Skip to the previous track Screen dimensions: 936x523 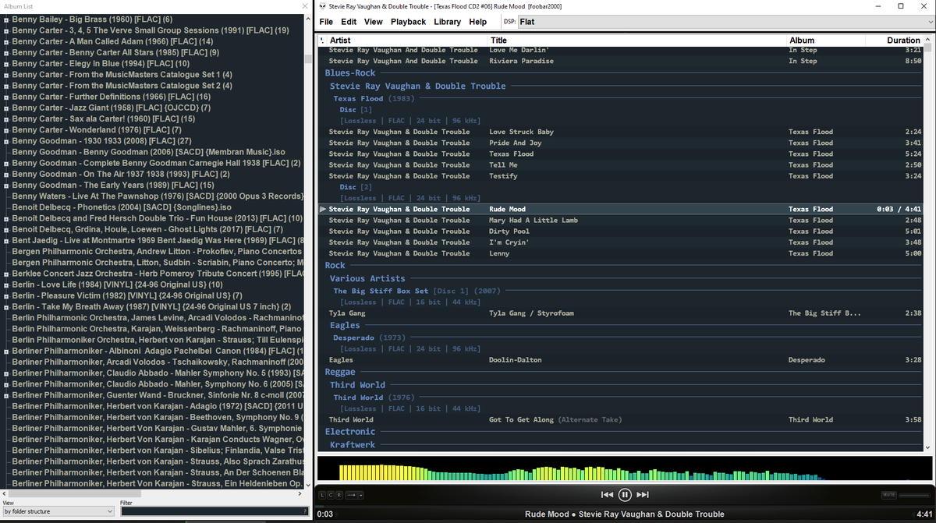click(607, 495)
